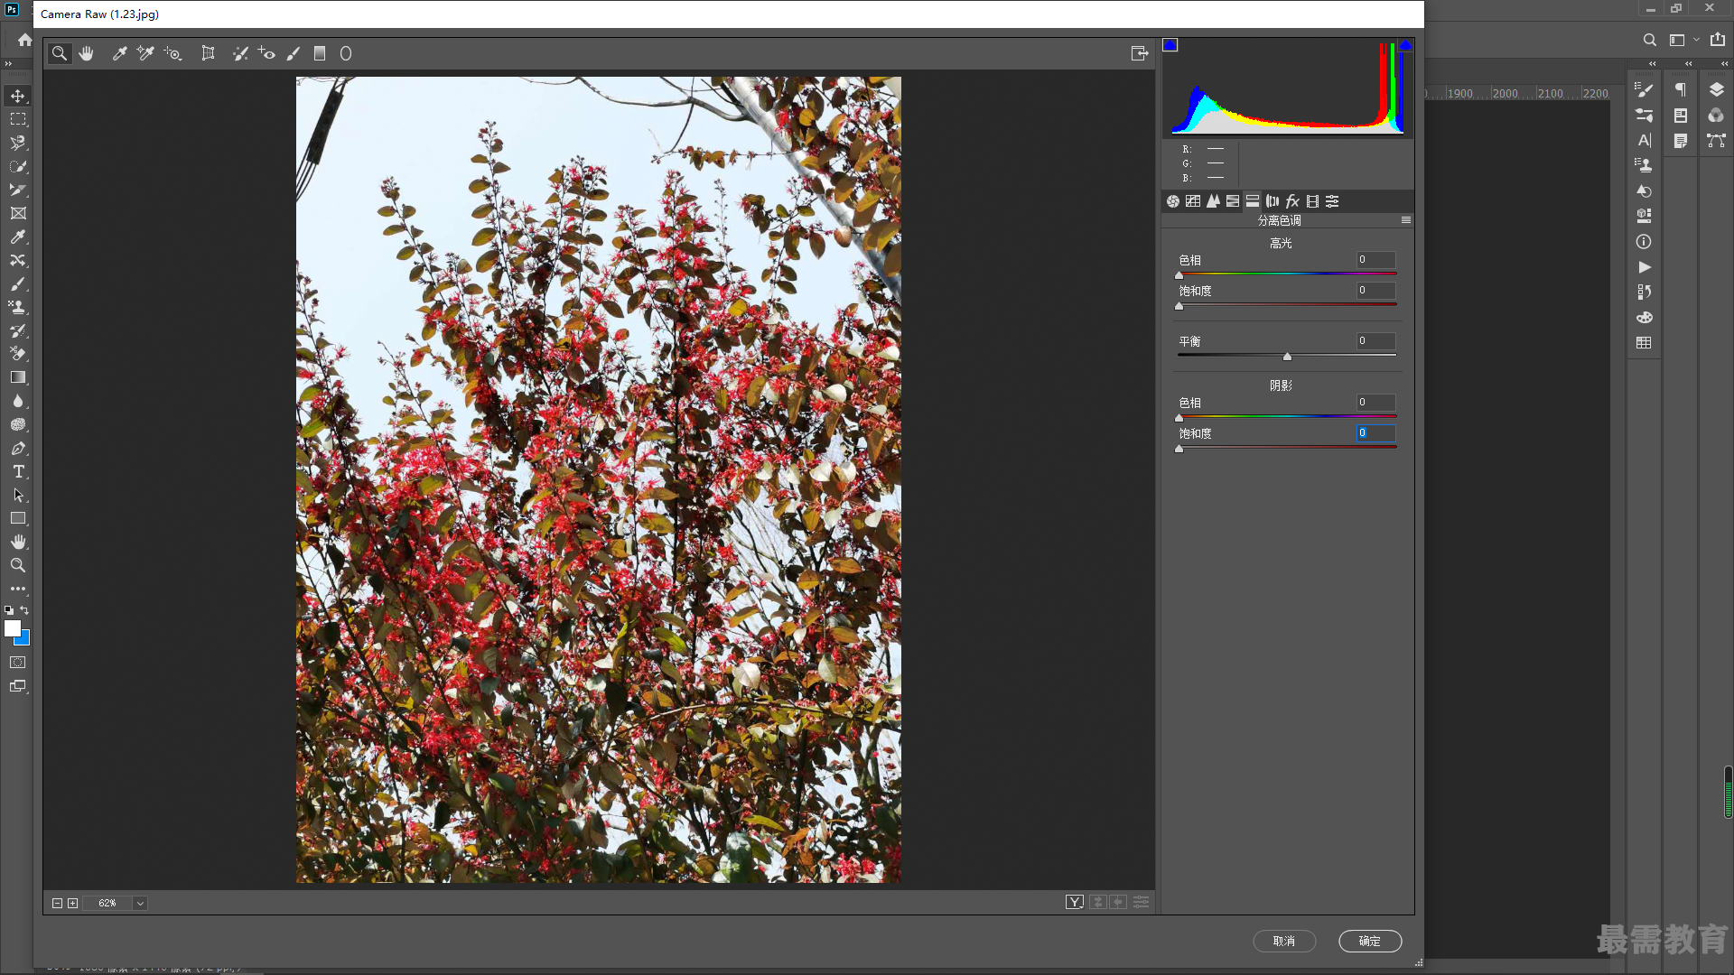The height and width of the screenshot is (975, 1734).
Task: Copy current settings to Before
Action: [x=1118, y=902]
